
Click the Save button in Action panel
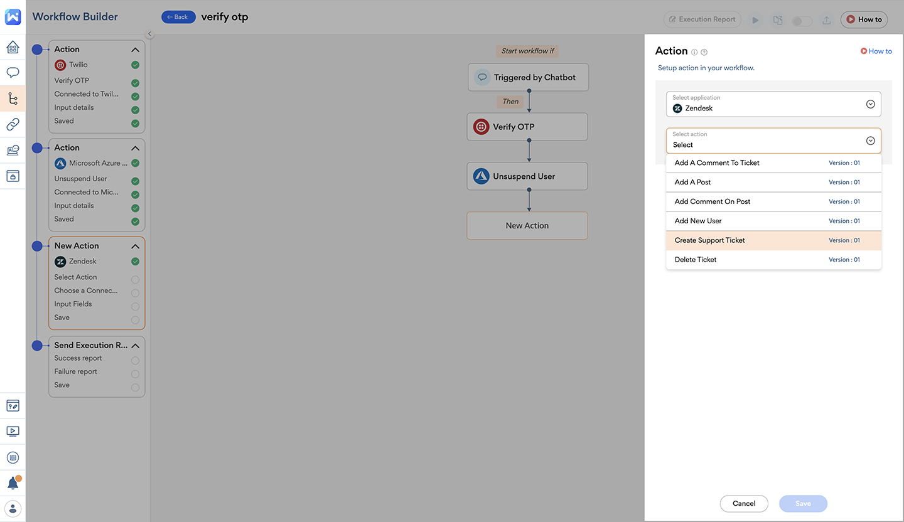(x=803, y=503)
